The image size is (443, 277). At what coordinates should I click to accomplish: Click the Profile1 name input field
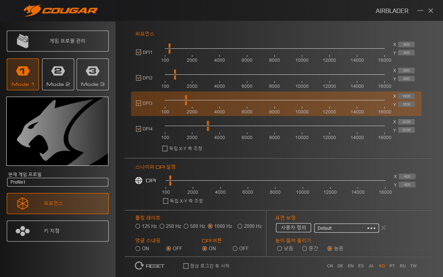[58, 182]
